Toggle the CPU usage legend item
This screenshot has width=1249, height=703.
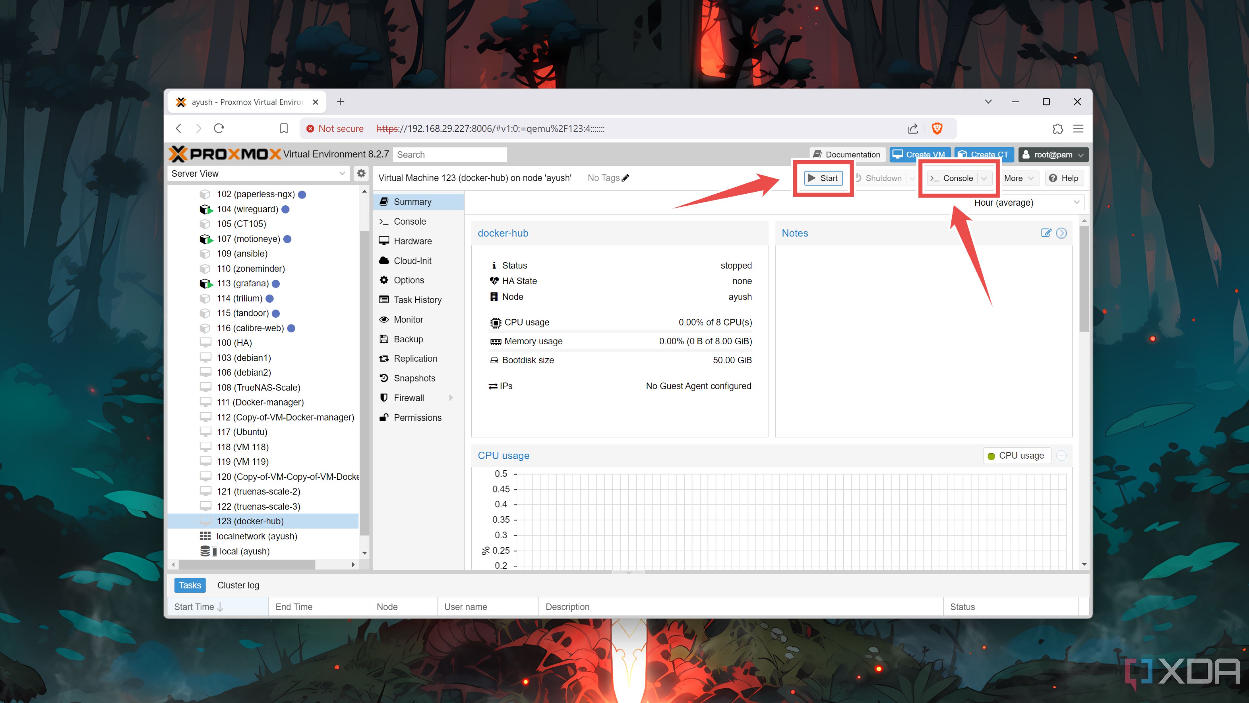click(x=1016, y=456)
